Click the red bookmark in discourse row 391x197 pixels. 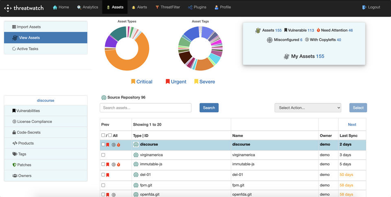(x=108, y=145)
